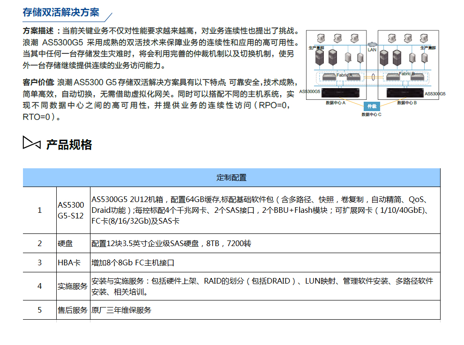
Task: Click the Fabric A label in the diagram
Action: (344, 75)
